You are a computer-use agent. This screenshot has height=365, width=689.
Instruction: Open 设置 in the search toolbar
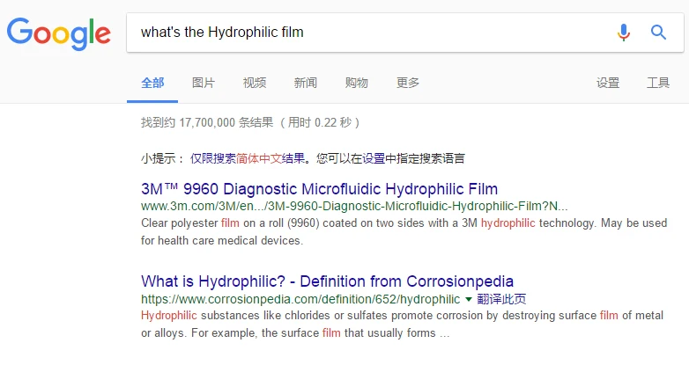[608, 83]
